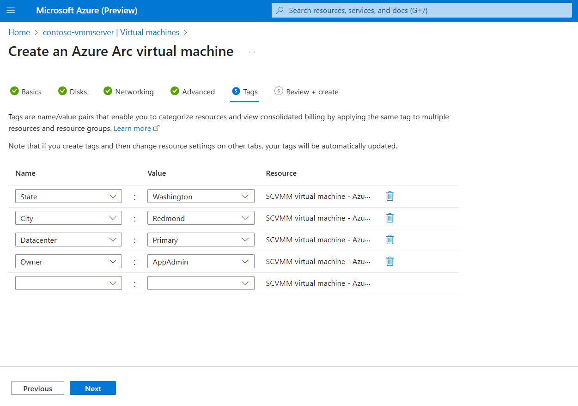Image resolution: width=578 pixels, height=406 pixels.
Task: Click the Previous button
Action: tap(37, 388)
